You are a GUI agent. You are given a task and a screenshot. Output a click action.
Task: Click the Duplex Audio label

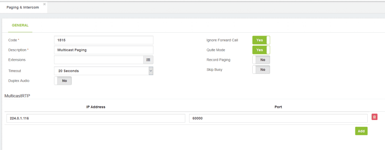coord(19,81)
